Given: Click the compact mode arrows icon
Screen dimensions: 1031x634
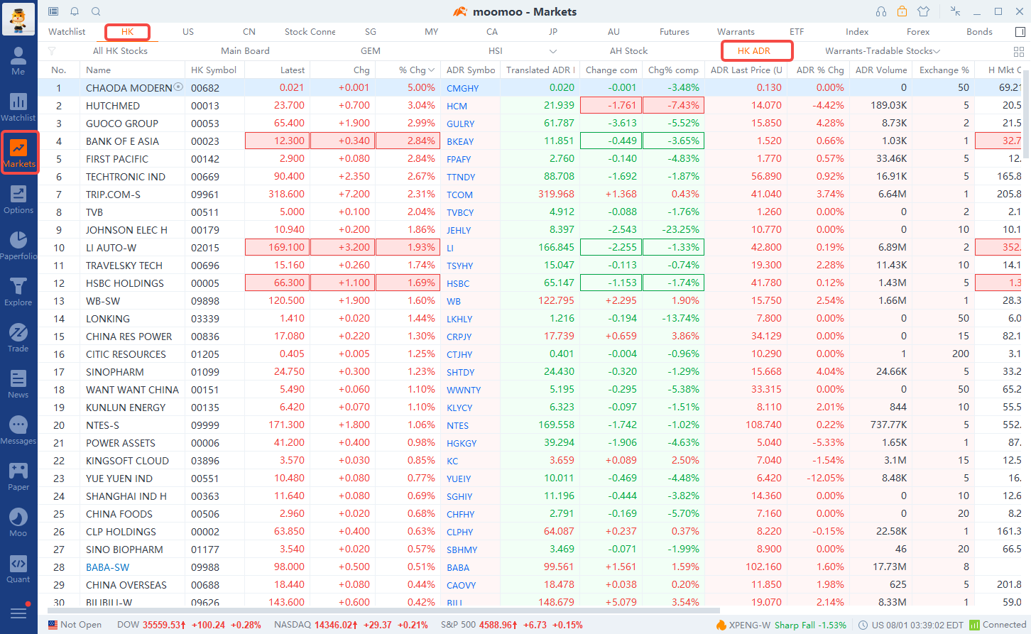Looking at the screenshot, I should [x=955, y=11].
